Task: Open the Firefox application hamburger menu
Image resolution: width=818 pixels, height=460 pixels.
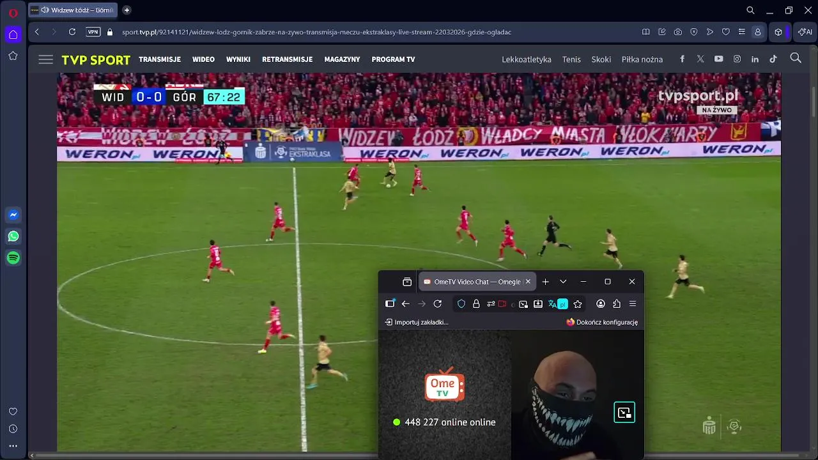Action: (x=633, y=304)
